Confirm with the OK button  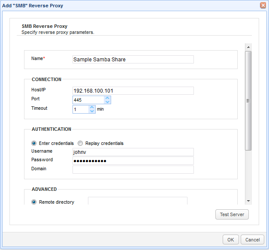coord(230,240)
